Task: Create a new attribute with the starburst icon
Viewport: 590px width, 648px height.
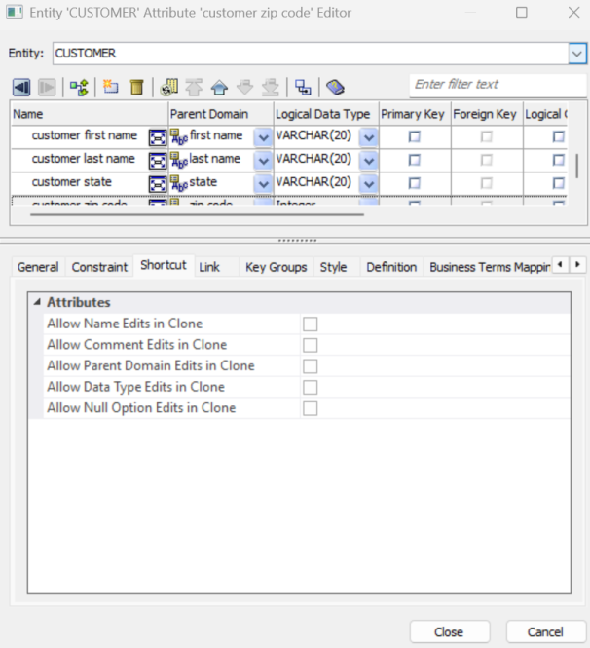Action: (111, 87)
